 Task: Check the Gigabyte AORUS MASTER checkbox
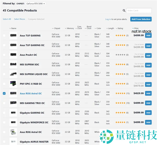point(4,142)
